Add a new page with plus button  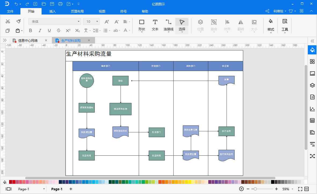[x=71, y=189]
